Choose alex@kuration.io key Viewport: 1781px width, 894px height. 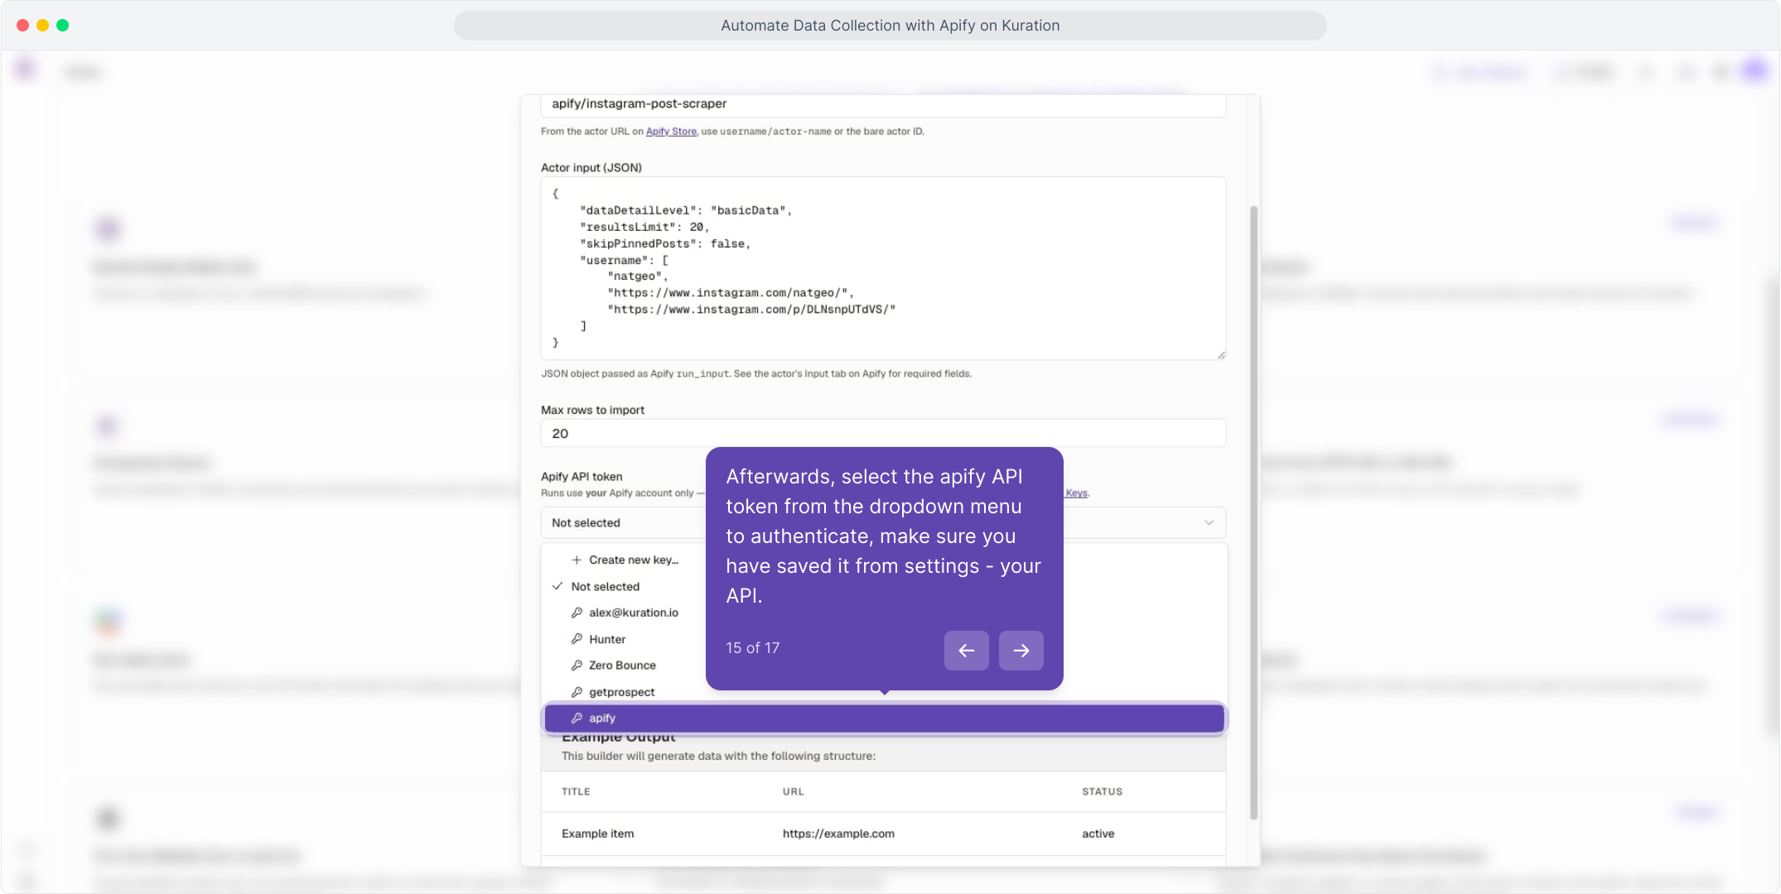click(634, 613)
